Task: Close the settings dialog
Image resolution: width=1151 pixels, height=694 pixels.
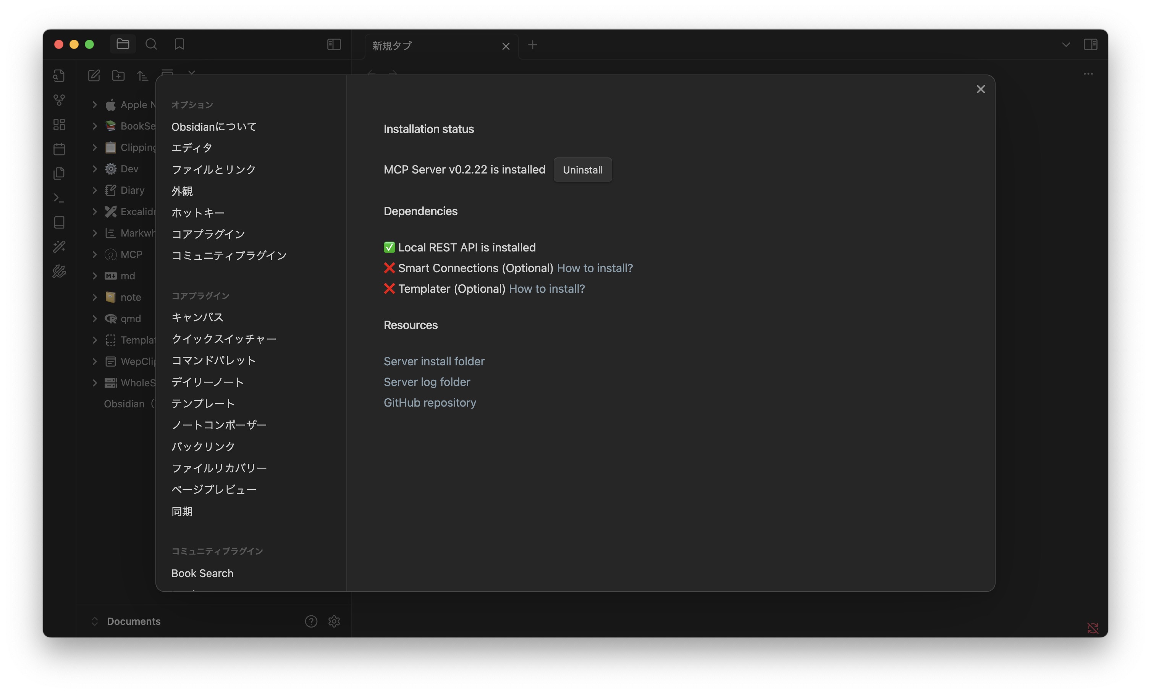Action: pyautogui.click(x=981, y=89)
